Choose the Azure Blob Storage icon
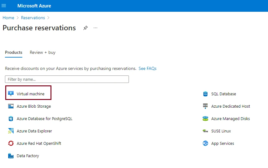The height and width of the screenshot is (168, 268). point(11,106)
